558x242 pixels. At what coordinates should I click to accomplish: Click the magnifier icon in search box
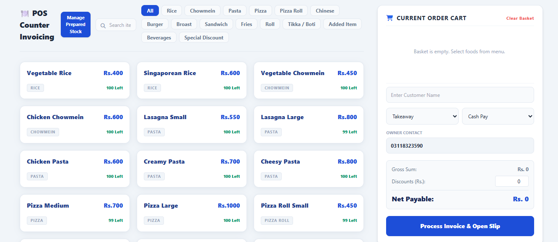pyautogui.click(x=103, y=25)
